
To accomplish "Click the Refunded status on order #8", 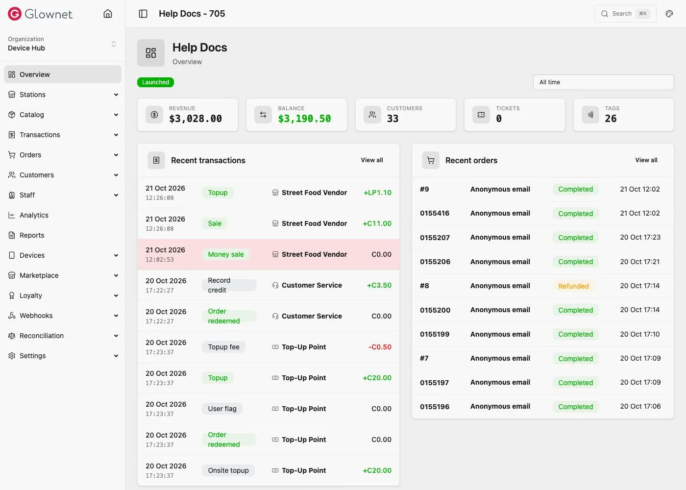I will tap(573, 286).
